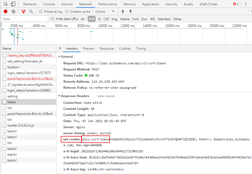Click the Date header value
Viewport: 252px width, 174px height.
100,121
